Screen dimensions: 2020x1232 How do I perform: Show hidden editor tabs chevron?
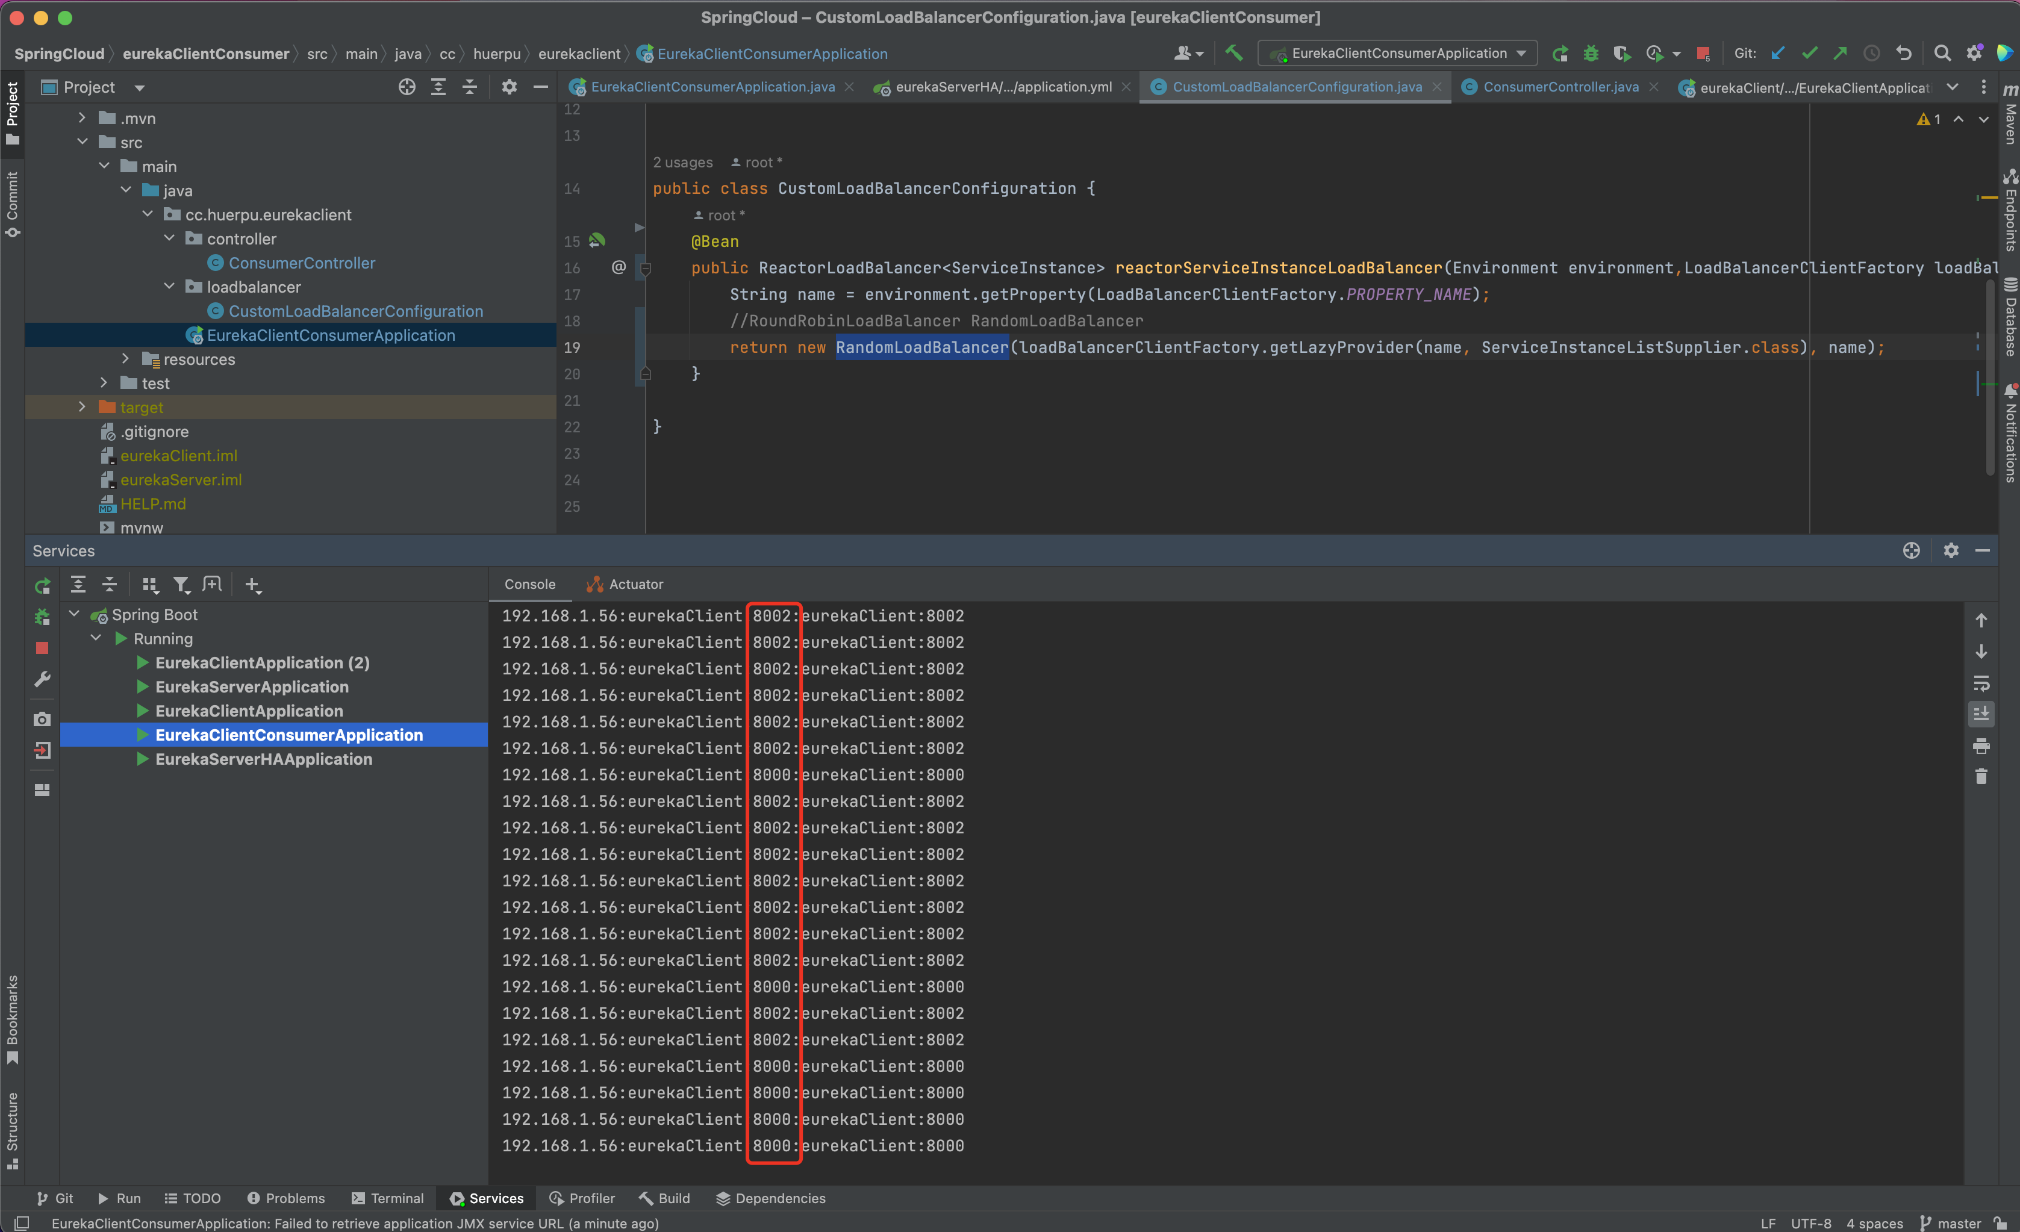tap(1952, 87)
